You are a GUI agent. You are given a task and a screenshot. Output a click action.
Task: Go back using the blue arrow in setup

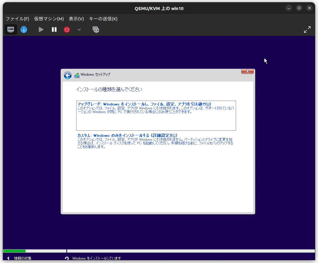pos(68,75)
